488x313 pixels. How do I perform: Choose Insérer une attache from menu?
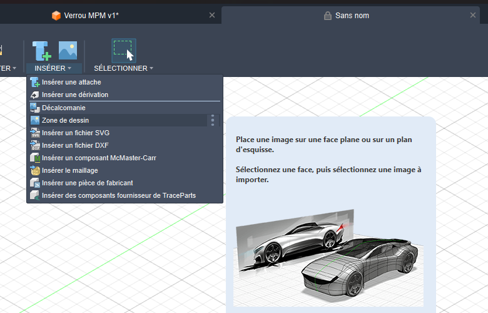coord(71,82)
